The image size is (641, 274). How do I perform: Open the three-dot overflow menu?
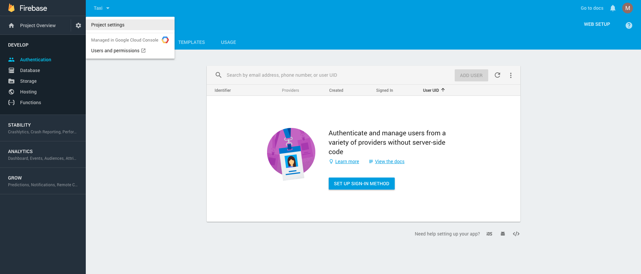coord(511,75)
